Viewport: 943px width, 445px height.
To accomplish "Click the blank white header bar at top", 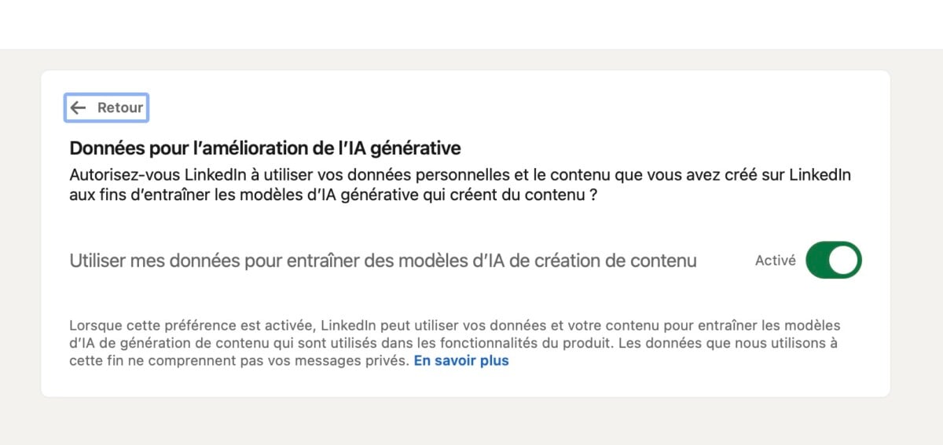I will tap(472, 24).
